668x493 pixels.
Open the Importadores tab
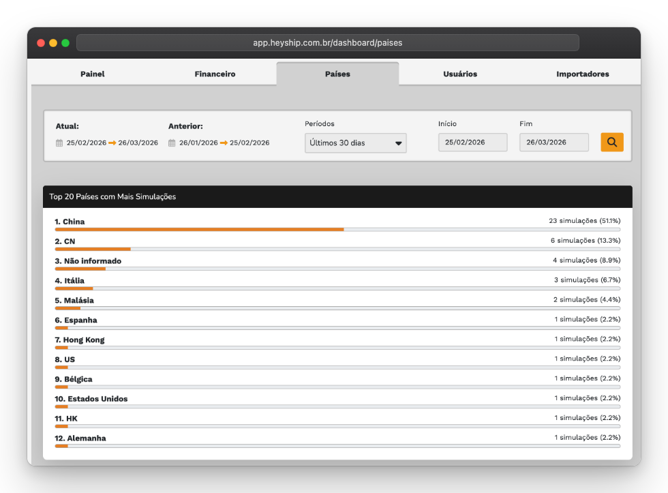pos(582,74)
